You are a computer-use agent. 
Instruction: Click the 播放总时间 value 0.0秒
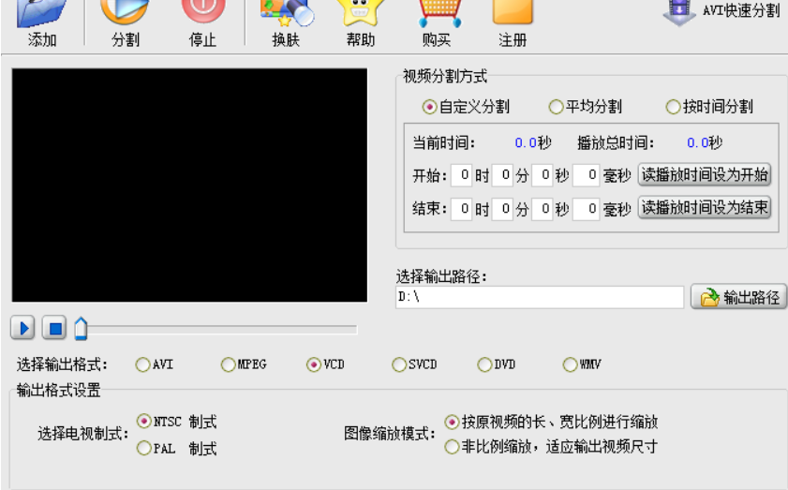click(x=705, y=143)
